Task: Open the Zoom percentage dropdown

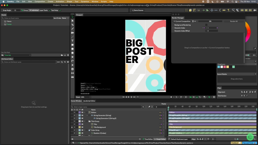Action: pos(86,97)
